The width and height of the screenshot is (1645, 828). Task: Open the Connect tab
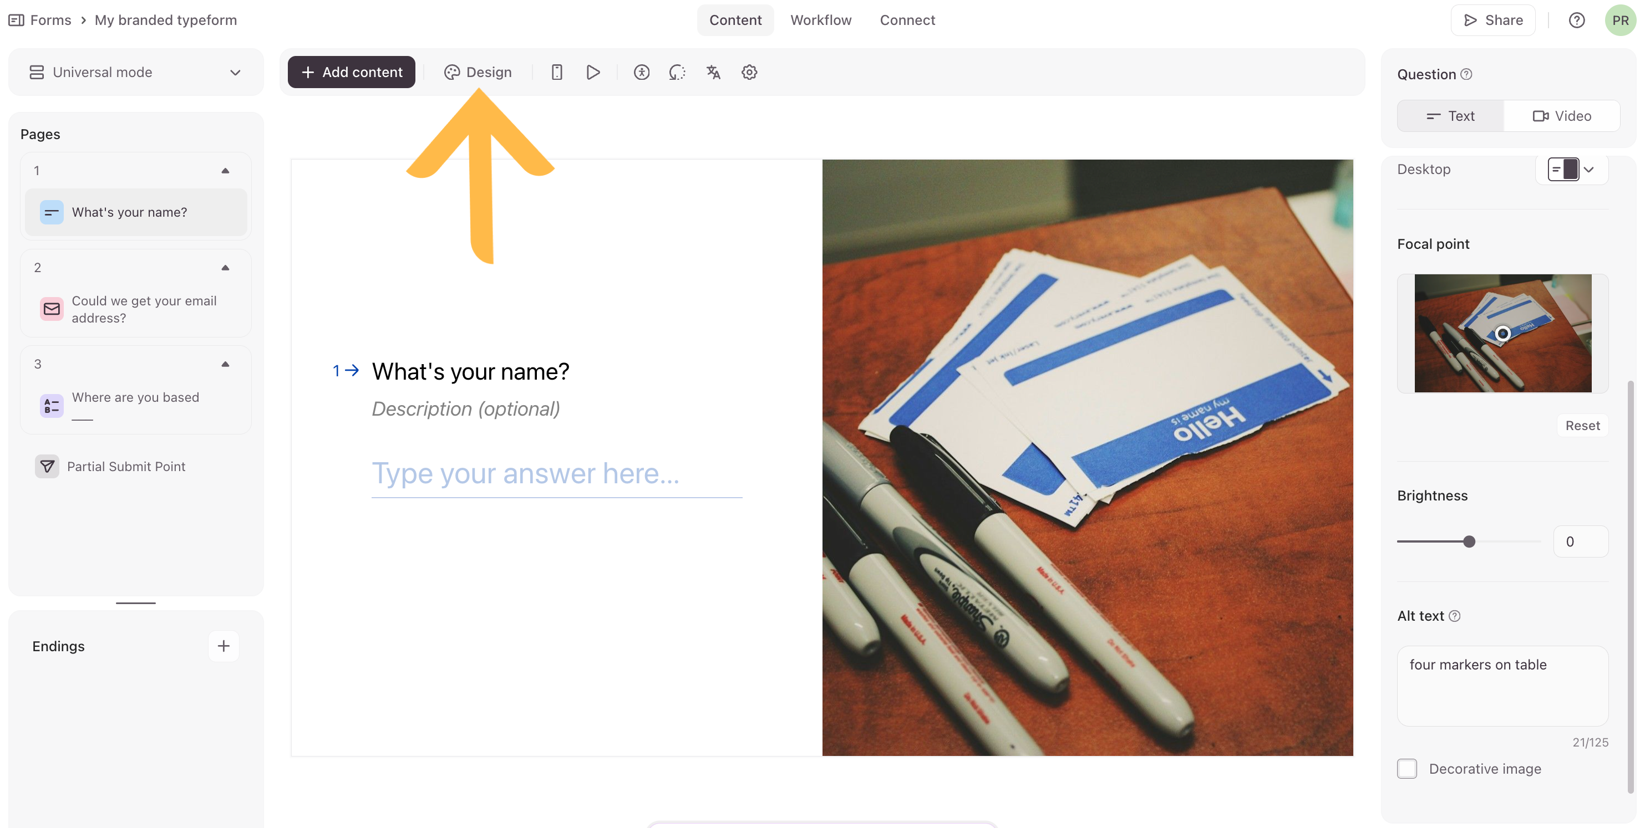907,21
